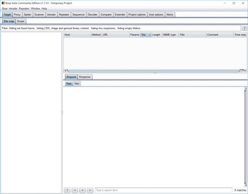Open the Proxy tab

17,15
